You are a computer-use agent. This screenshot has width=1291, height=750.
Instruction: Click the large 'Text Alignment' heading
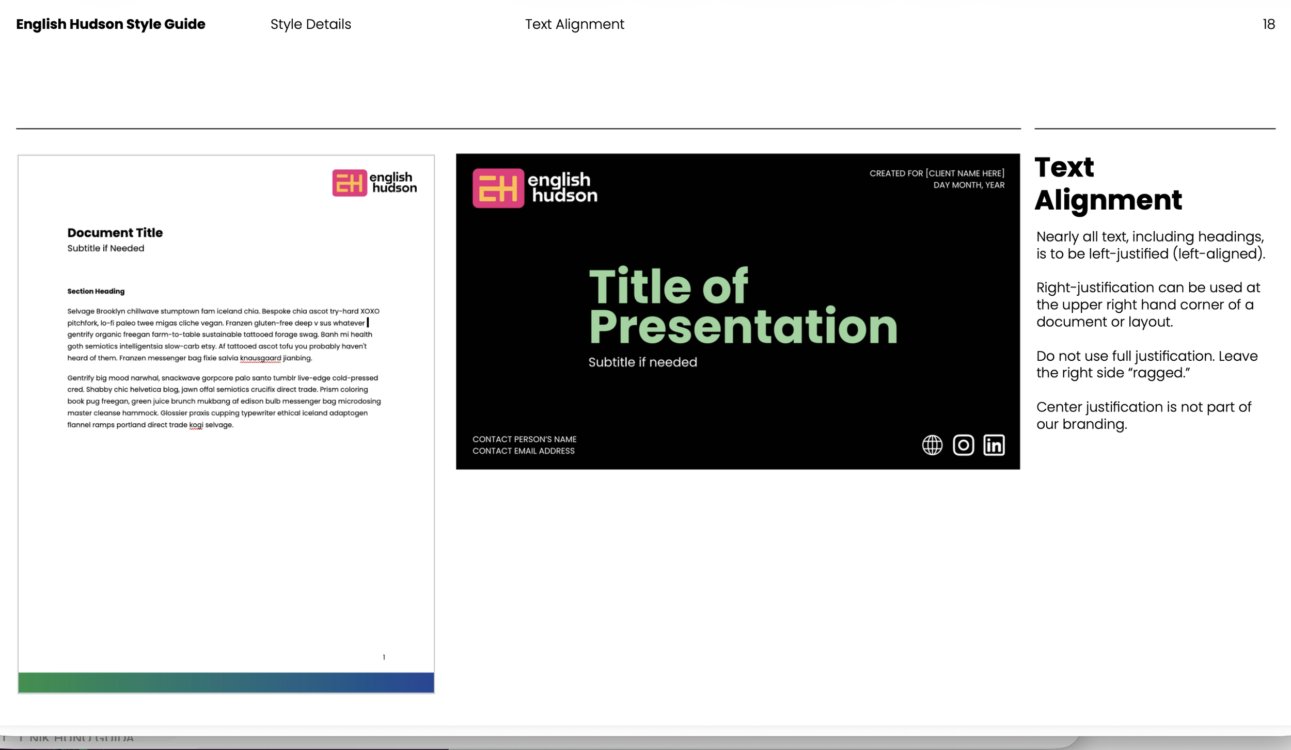[x=1108, y=183]
